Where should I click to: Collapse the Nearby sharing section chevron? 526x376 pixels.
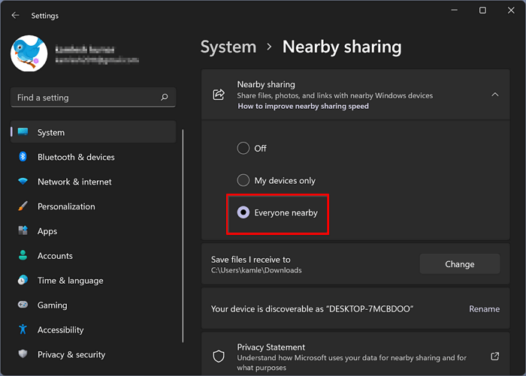click(x=494, y=95)
